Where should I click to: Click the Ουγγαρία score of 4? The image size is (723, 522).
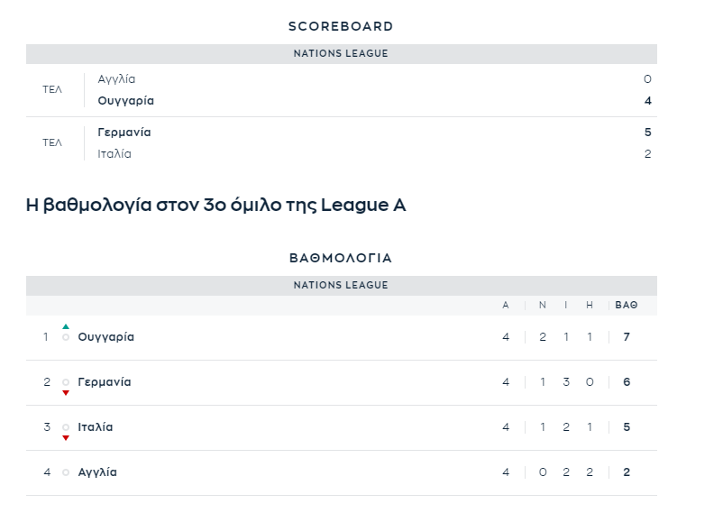648,101
